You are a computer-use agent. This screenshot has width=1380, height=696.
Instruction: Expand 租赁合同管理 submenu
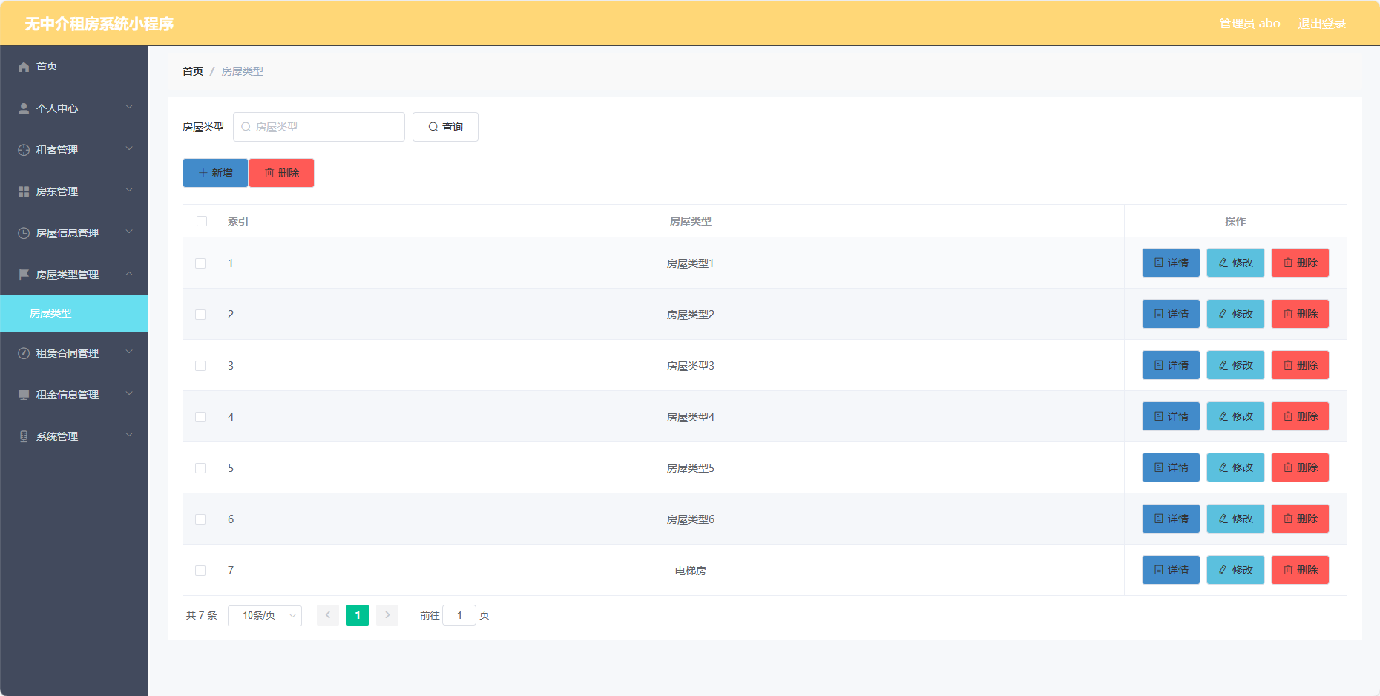[74, 353]
